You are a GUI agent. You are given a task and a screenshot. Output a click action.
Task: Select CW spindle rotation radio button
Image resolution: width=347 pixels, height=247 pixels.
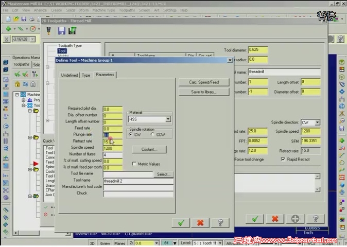(x=131, y=134)
